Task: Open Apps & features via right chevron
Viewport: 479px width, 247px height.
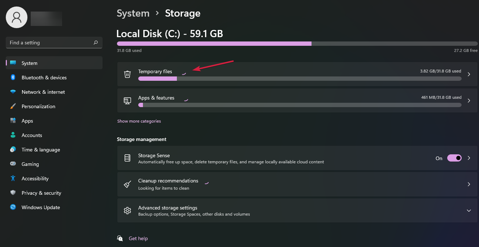Action: point(469,101)
